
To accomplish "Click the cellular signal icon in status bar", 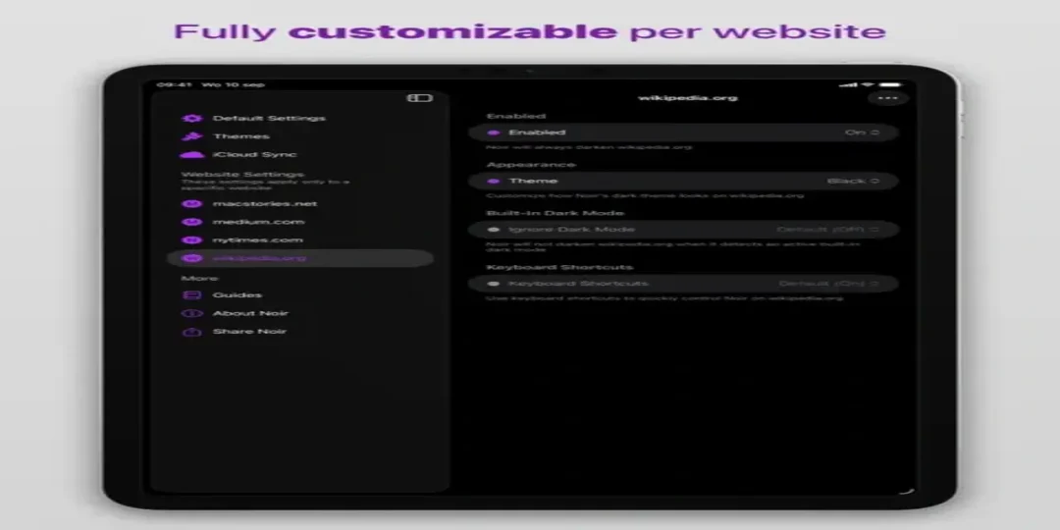I will click(848, 85).
